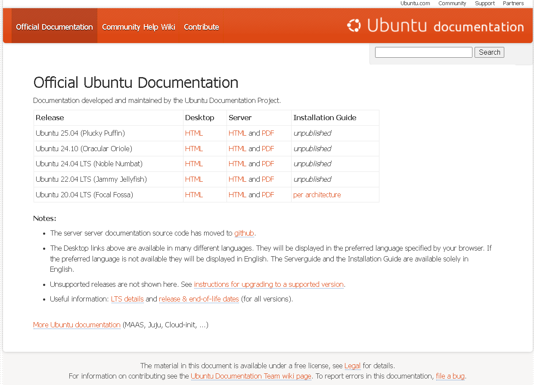The image size is (534, 385).
Task: Focus the search text box
Action: coord(424,52)
